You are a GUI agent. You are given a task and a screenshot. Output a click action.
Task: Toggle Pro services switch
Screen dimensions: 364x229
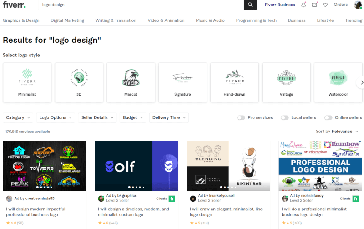coord(241,118)
